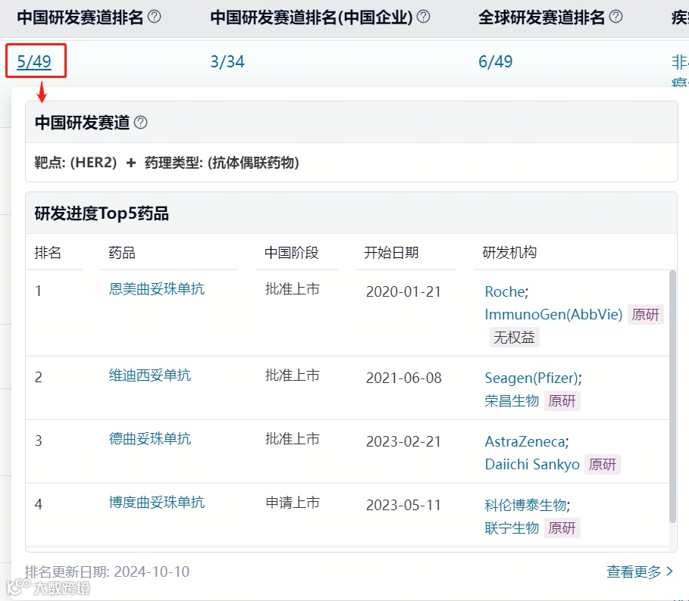This screenshot has height=601, width=689.
Task: Click the Top5 list vertical scrollbar
Action: tap(672, 397)
